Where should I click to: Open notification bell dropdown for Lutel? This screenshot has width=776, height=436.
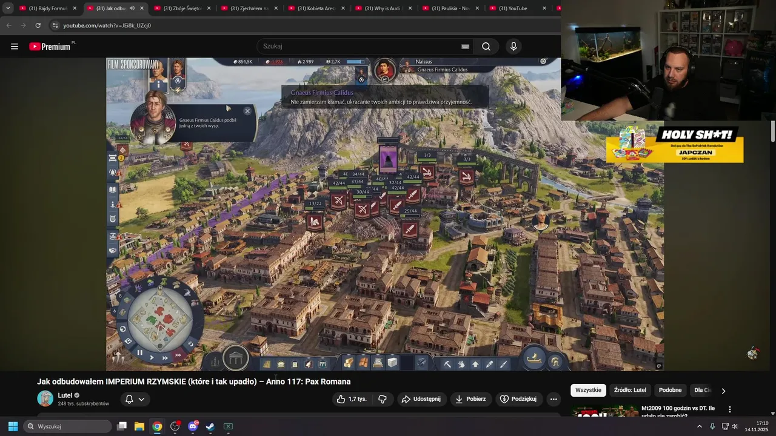pyautogui.click(x=135, y=399)
